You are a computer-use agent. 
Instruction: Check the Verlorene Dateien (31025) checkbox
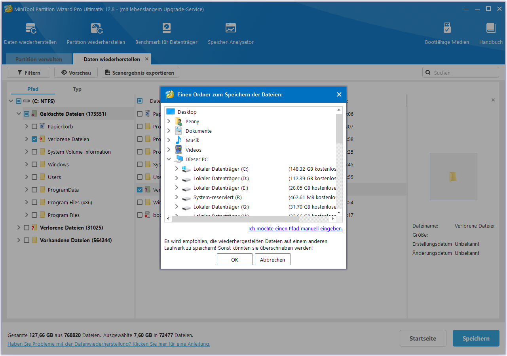(26, 228)
